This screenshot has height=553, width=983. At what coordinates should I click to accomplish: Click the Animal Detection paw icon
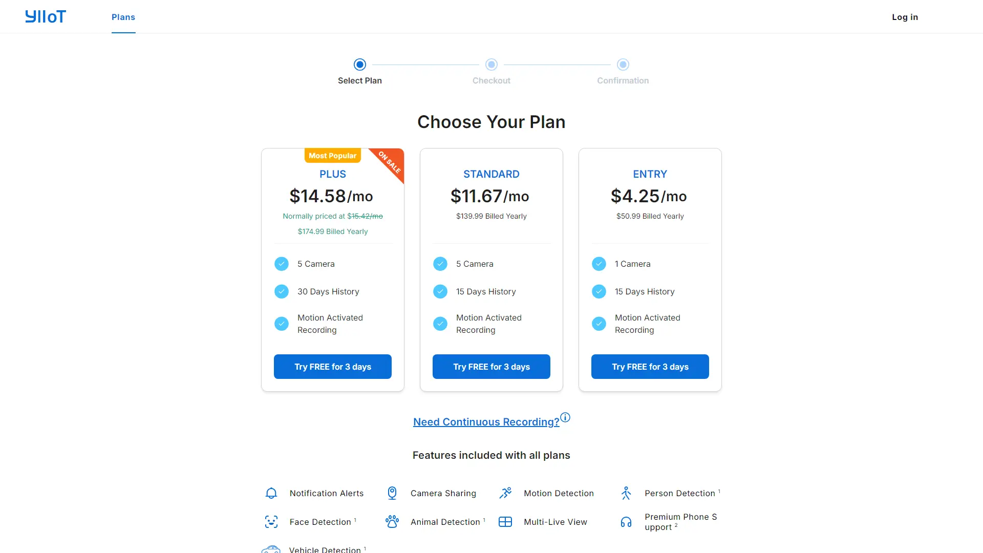(392, 521)
